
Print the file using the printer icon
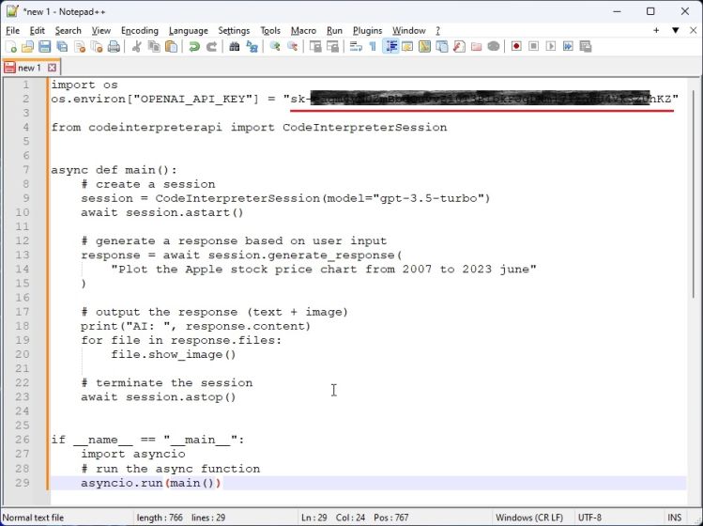(x=114, y=47)
